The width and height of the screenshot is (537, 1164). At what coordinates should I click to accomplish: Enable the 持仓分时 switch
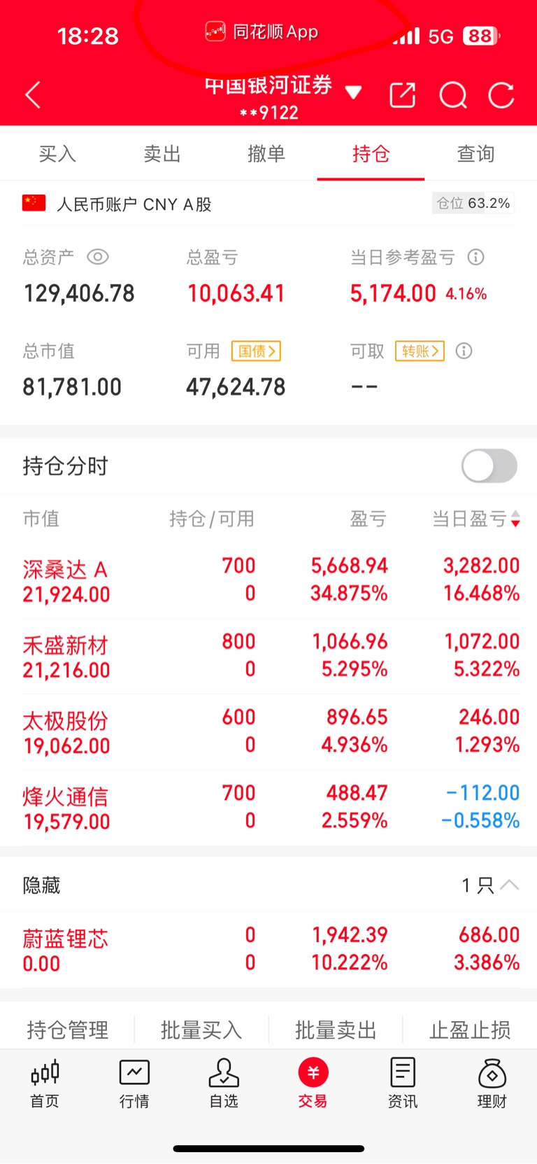point(489,466)
